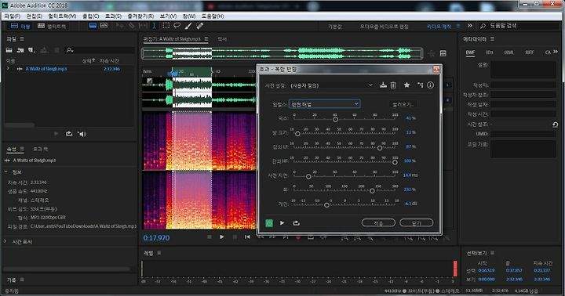The width and height of the screenshot is (565, 296).
Task: Toggle the green effect power button
Action: pyautogui.click(x=269, y=223)
